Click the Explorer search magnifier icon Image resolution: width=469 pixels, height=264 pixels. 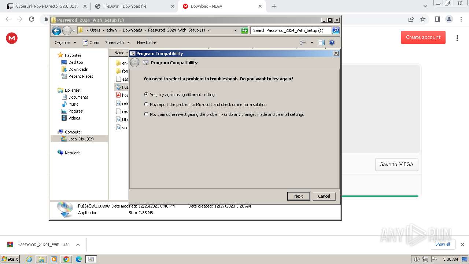coord(335,30)
